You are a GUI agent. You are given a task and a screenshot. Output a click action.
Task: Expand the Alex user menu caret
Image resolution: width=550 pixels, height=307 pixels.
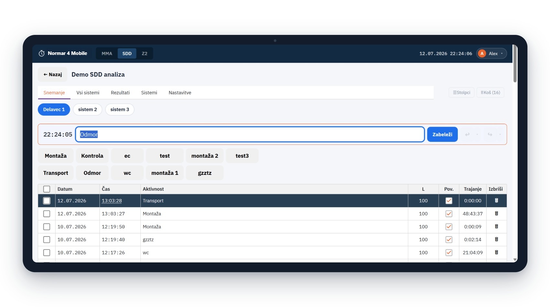[x=502, y=54]
